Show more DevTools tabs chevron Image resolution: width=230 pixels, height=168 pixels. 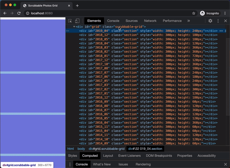pos(189,21)
